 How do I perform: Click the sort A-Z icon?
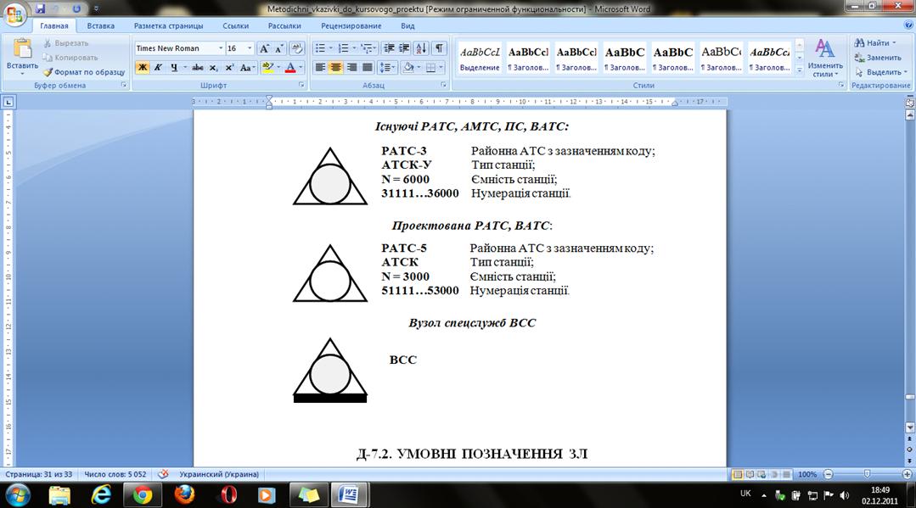coord(422,48)
